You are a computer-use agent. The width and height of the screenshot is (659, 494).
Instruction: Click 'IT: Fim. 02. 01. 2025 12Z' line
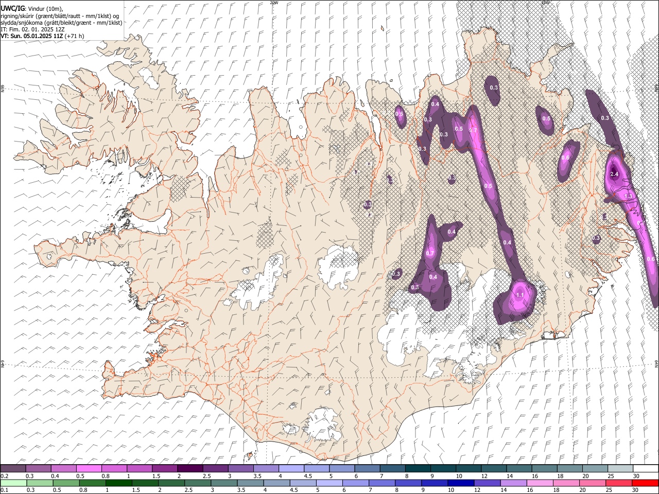point(32,29)
